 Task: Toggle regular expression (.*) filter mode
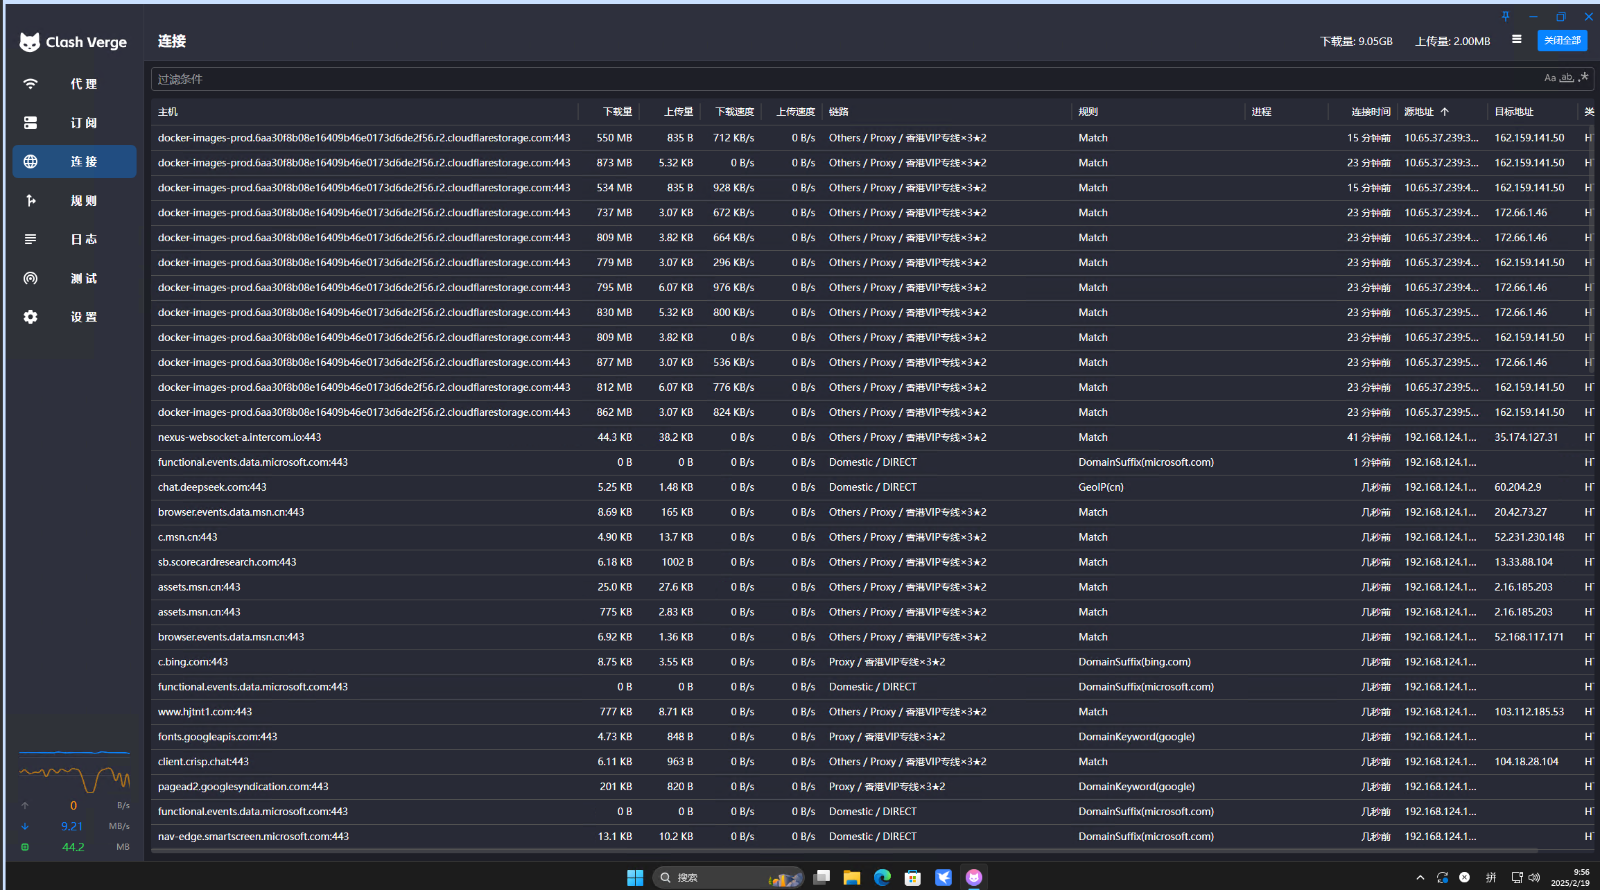[1583, 78]
